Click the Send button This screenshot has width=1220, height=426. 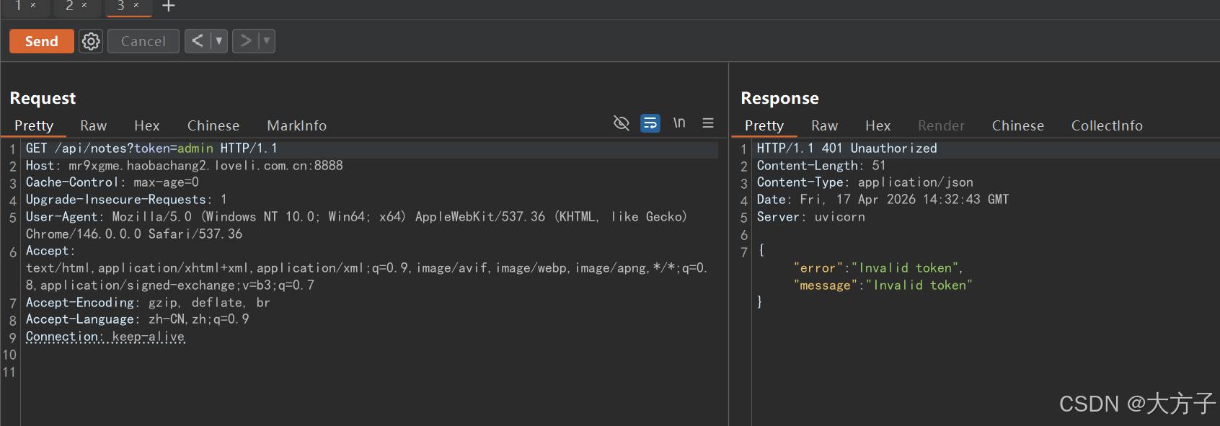tap(42, 41)
